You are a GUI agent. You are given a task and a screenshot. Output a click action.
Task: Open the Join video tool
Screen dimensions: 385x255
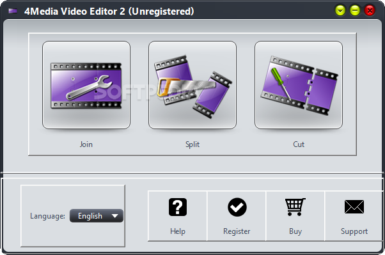pyautogui.click(x=86, y=85)
